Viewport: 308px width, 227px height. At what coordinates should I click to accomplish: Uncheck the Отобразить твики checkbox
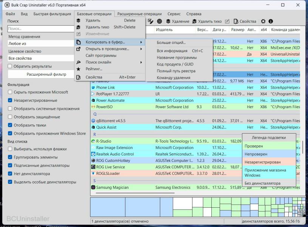10,125
